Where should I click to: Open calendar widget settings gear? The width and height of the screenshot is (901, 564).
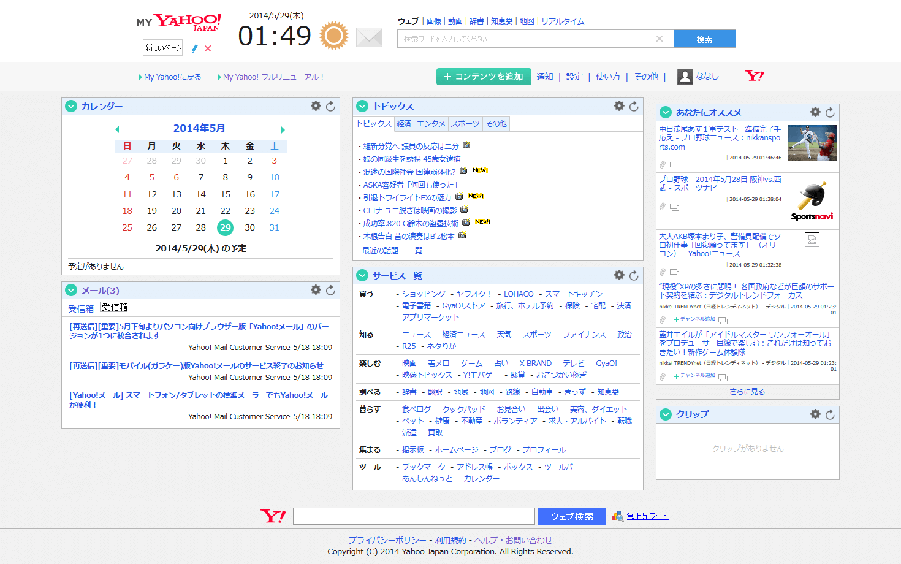pos(316,105)
